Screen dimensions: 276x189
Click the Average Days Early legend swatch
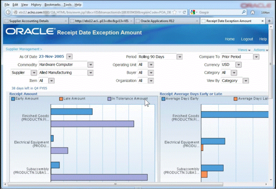[x=163, y=99]
